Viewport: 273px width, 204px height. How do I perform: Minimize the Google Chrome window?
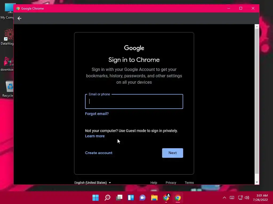[x=229, y=8]
